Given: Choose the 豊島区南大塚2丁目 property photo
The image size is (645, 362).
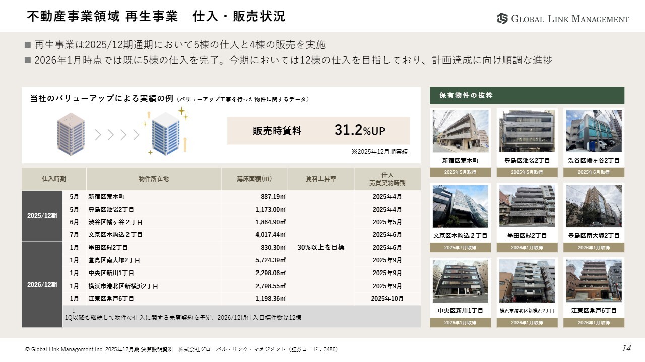Looking at the screenshot, I should pyautogui.click(x=594, y=206).
